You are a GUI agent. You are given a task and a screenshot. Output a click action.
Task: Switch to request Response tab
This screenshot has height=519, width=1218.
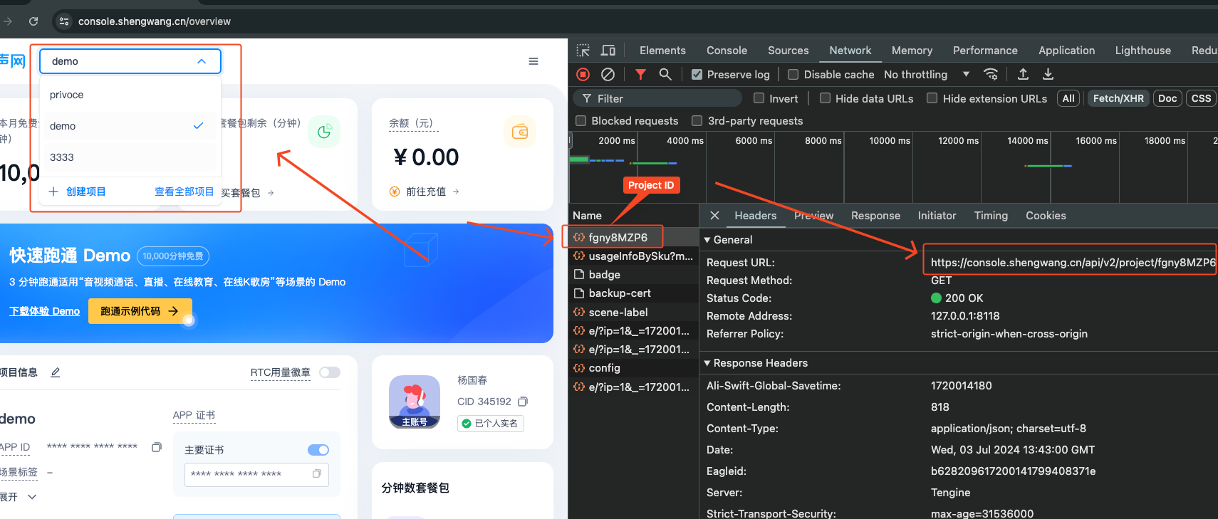875,216
